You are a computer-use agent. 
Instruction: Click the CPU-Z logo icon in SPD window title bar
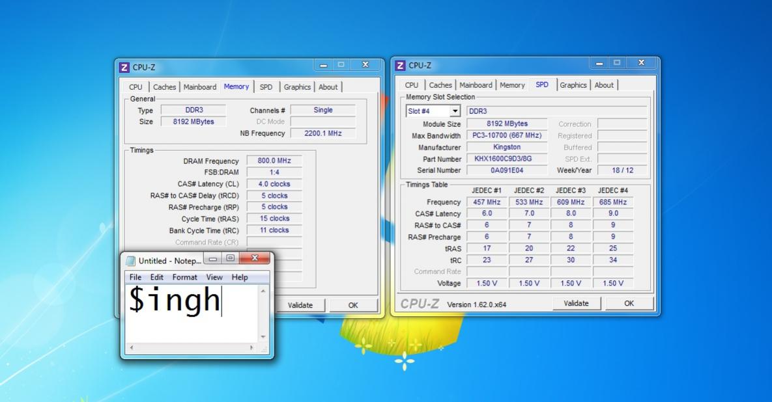(x=400, y=65)
